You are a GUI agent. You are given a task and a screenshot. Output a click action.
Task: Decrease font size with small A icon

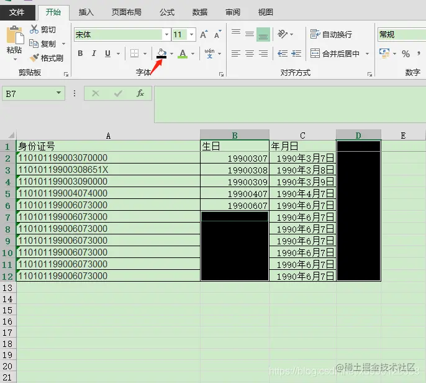(x=218, y=35)
